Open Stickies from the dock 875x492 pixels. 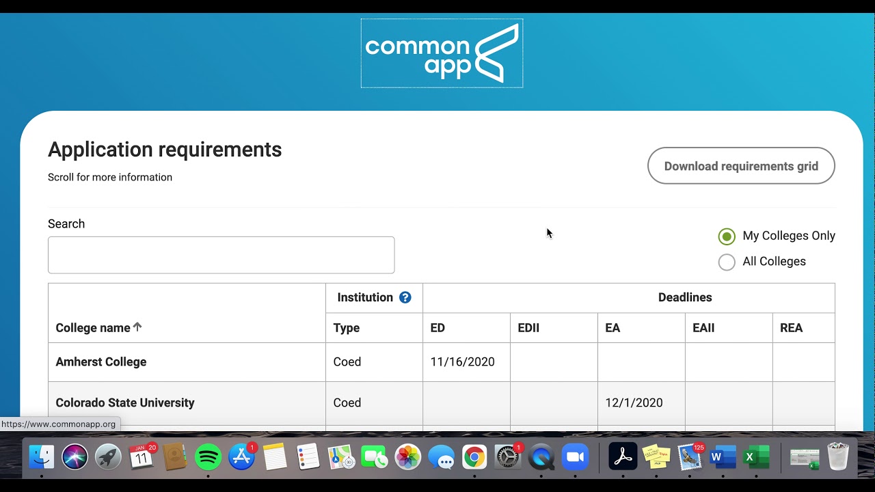tap(656, 456)
